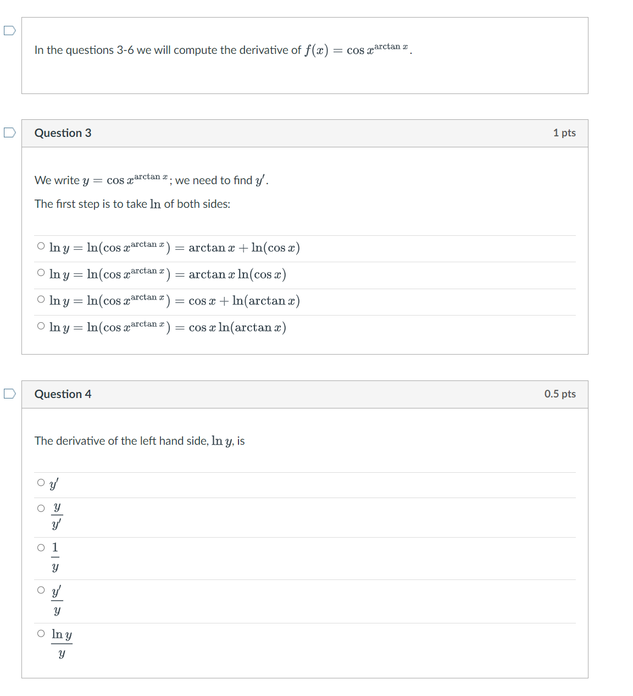The image size is (633, 696).
Task: Click the Question 3 header bar
Action: 63,132
